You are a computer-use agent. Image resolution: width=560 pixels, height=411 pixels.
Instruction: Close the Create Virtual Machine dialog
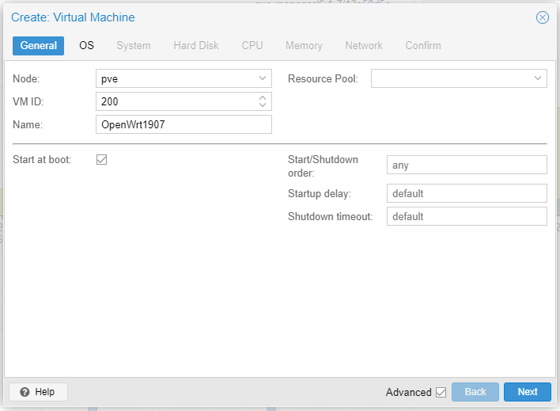tap(542, 17)
